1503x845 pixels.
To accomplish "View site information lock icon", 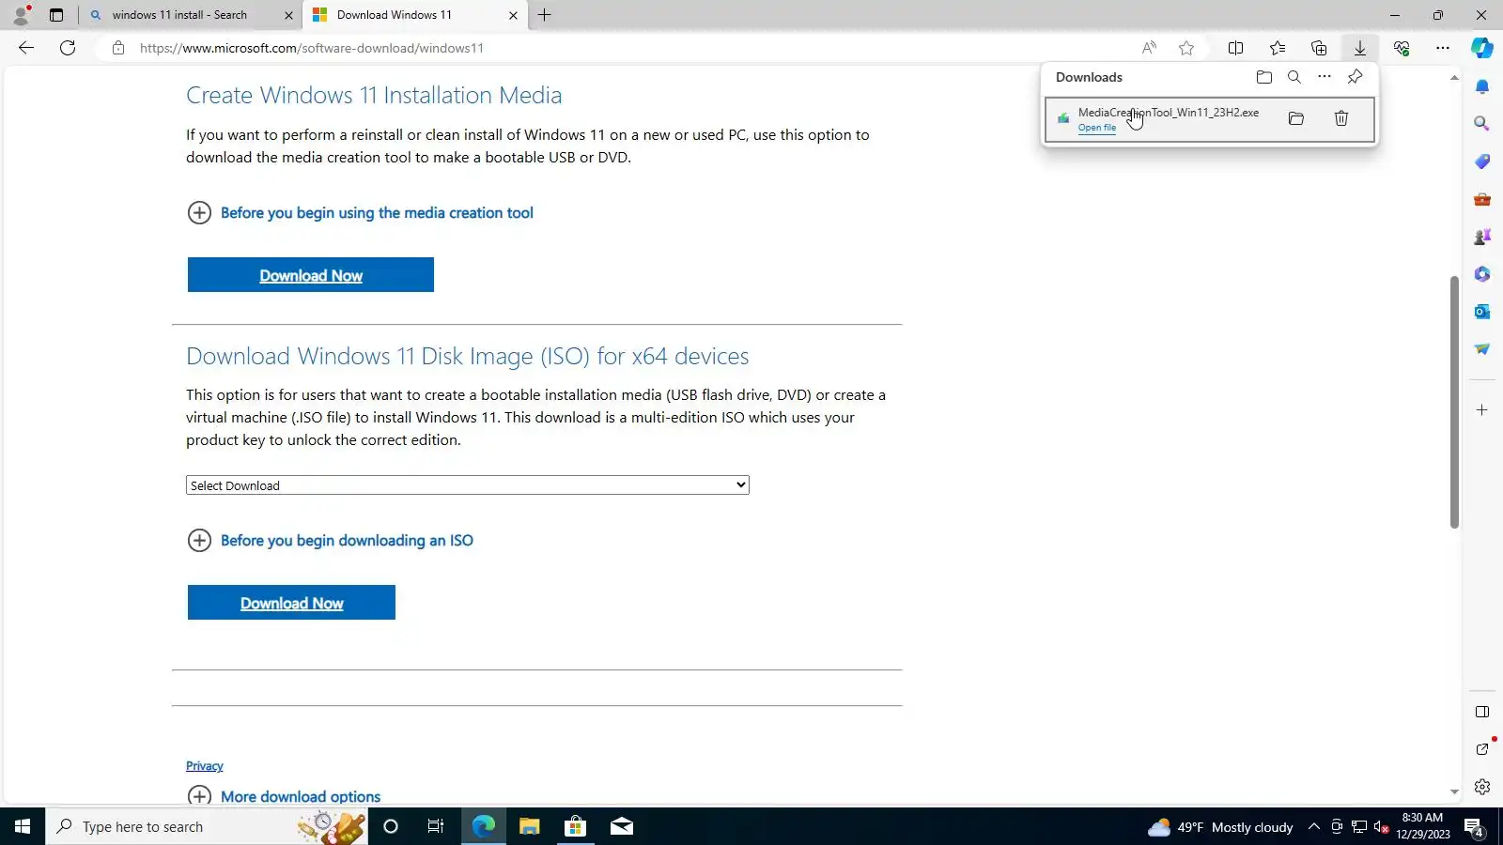I will (x=118, y=48).
